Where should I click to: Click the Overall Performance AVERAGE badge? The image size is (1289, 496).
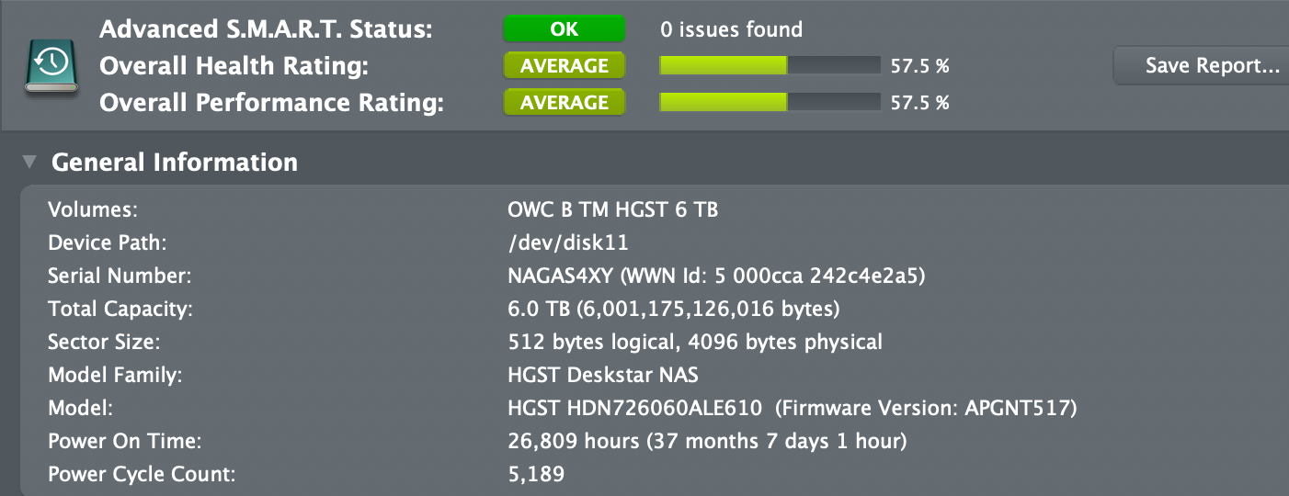tap(564, 103)
